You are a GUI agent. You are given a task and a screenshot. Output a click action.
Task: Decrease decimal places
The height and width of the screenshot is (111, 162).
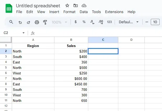(x=92, y=22)
